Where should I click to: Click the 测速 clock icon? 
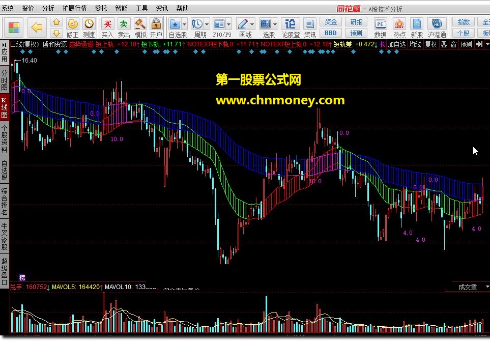click(89, 24)
